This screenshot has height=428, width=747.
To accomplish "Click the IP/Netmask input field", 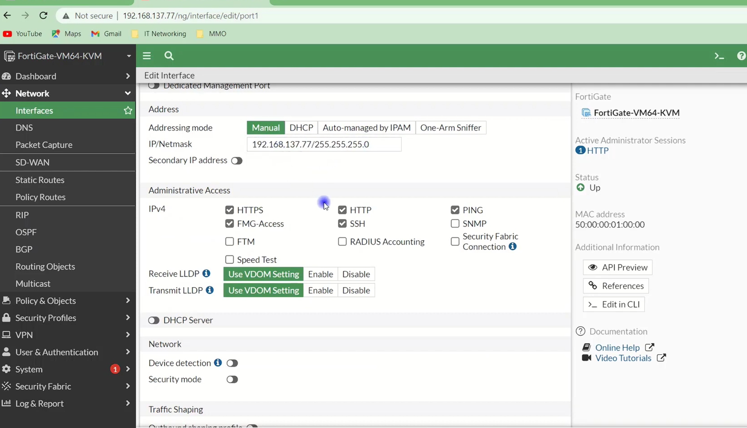I will (x=324, y=144).
